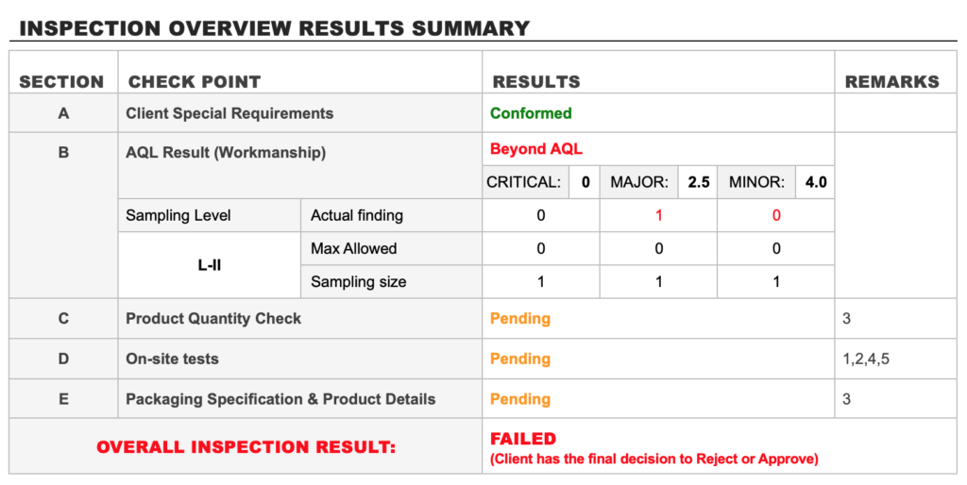Click the Inspection Overview Results Summary title
967x485 pixels.
(x=274, y=28)
